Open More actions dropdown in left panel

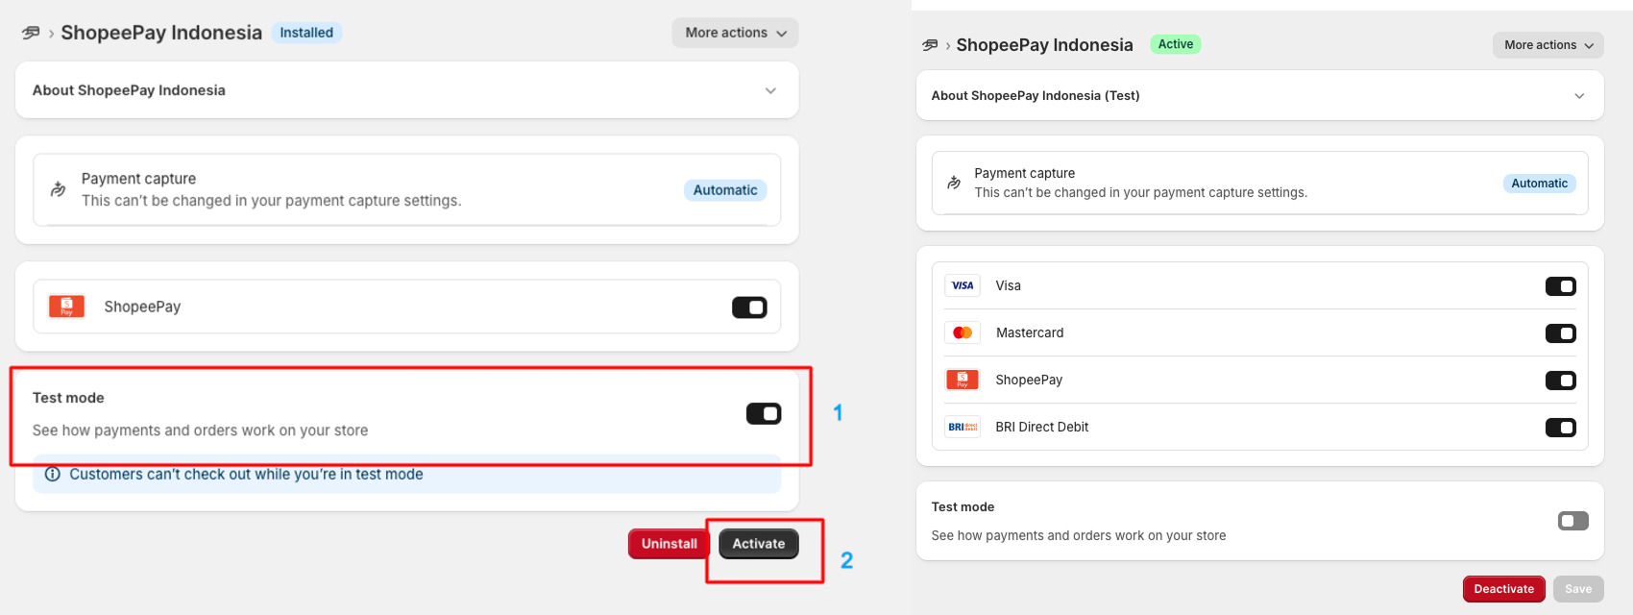(x=735, y=33)
